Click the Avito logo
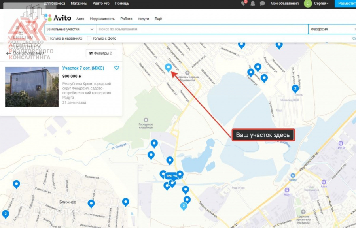The height and width of the screenshot is (228, 356). [x=58, y=18]
